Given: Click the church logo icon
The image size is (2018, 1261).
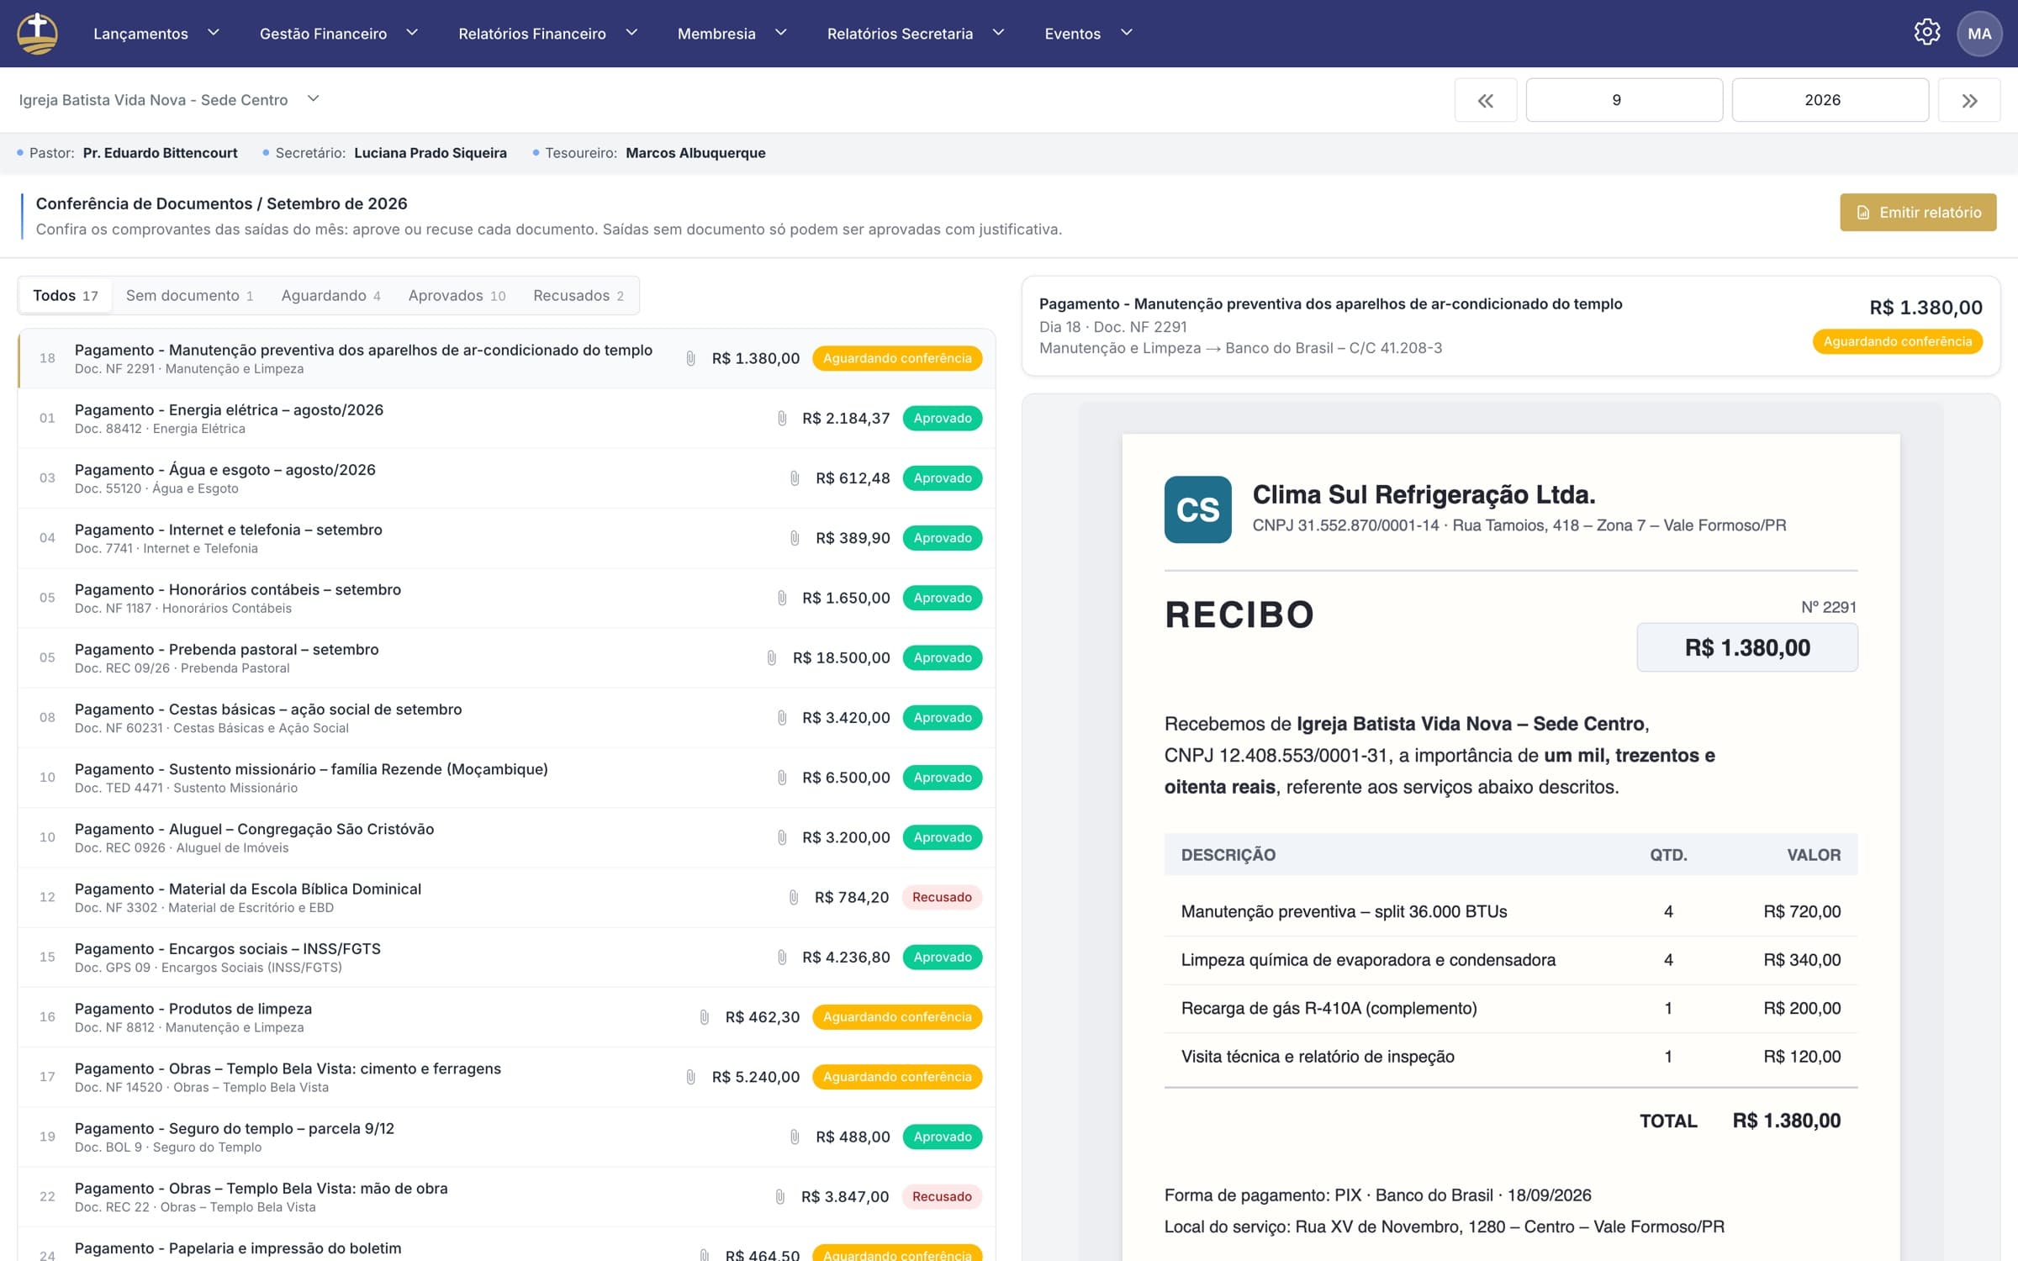Looking at the screenshot, I should coord(37,34).
